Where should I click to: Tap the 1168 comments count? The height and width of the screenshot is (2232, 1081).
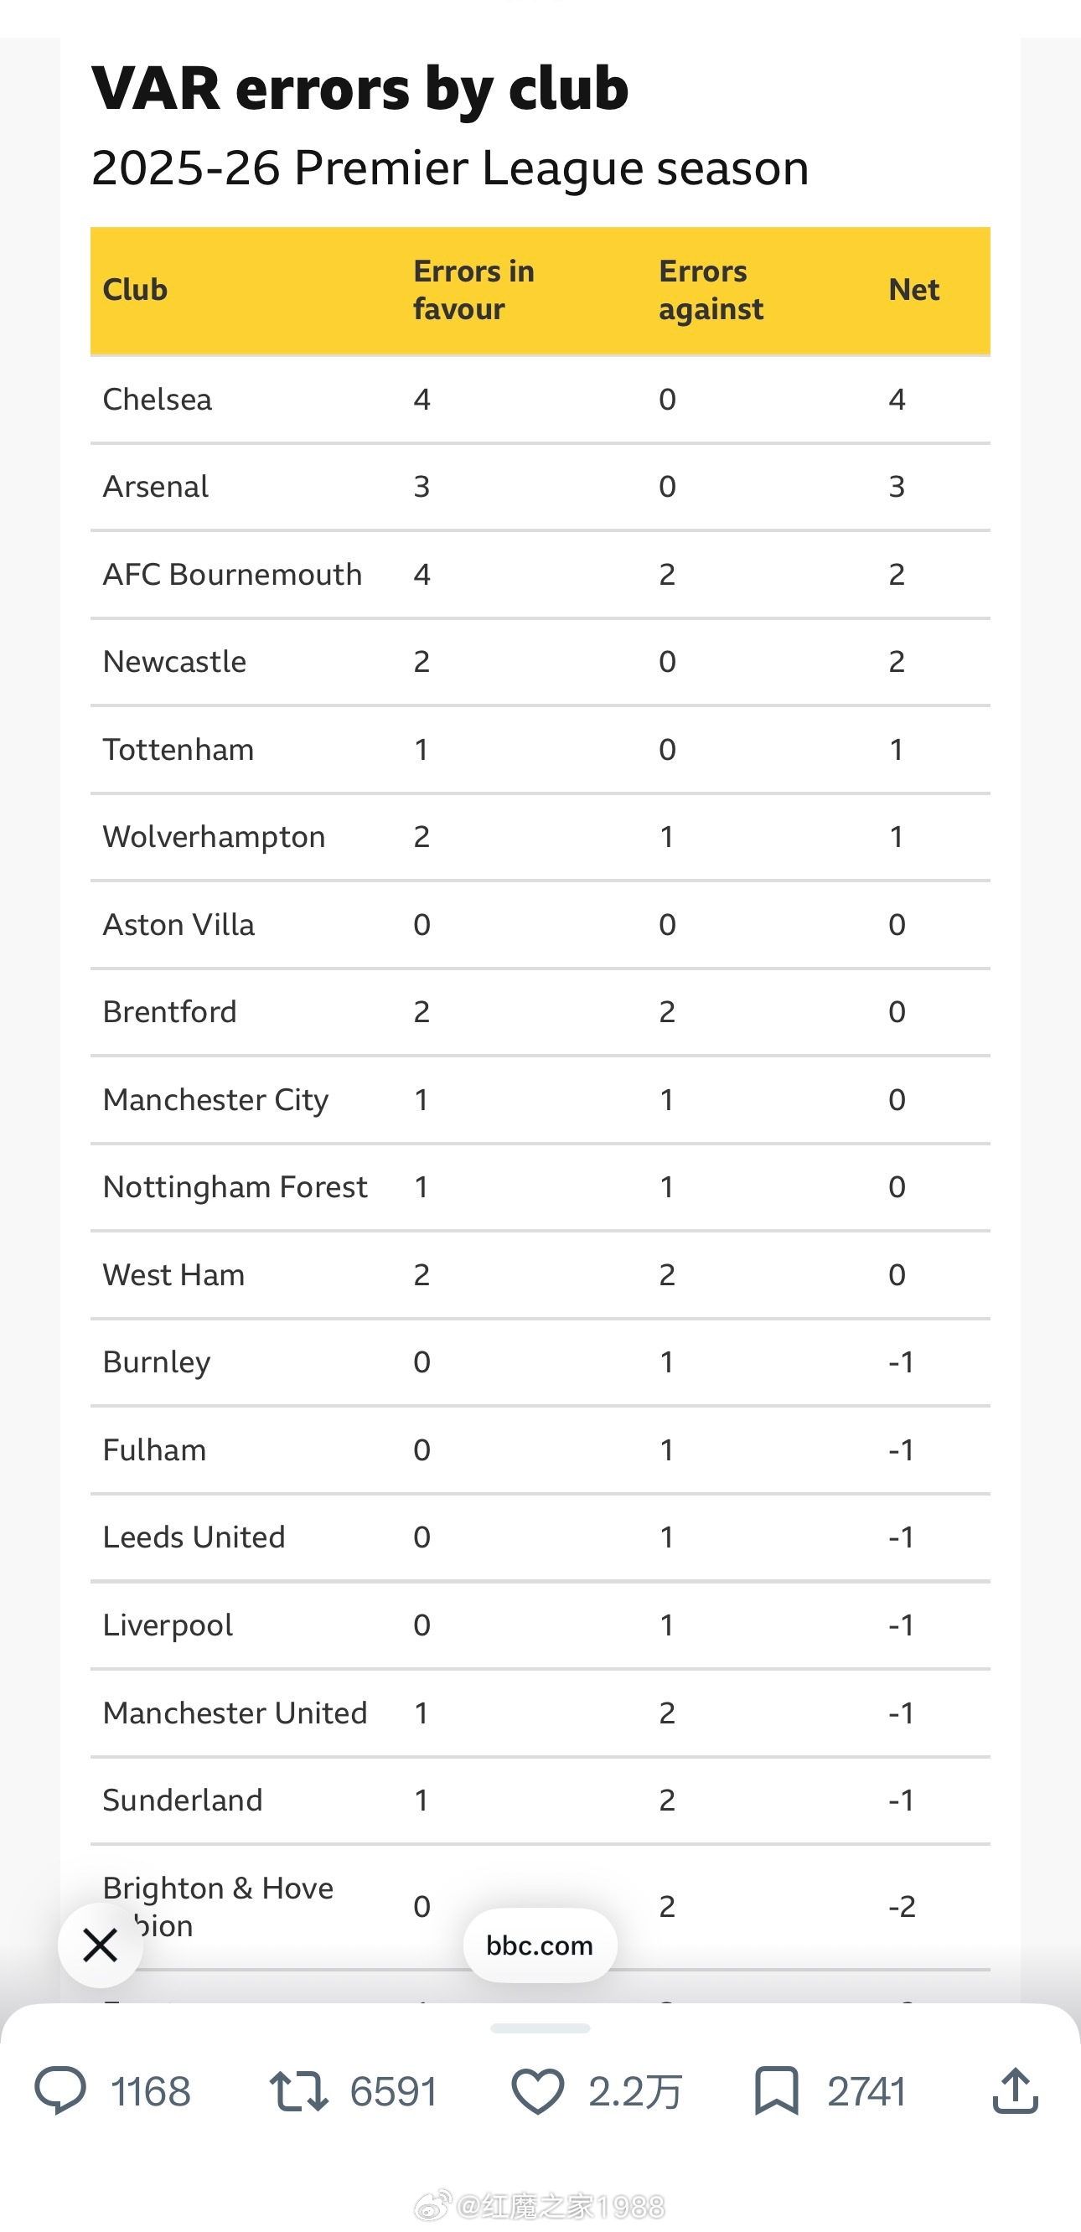pos(151,2090)
